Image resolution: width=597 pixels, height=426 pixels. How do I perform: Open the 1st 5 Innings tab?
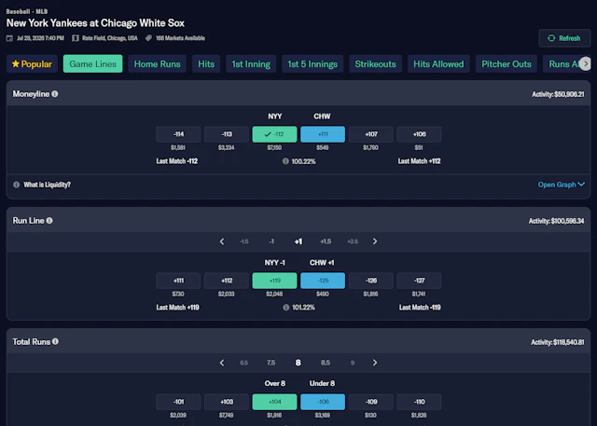click(x=312, y=64)
